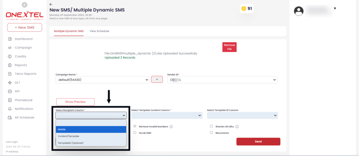359x156 pixels.
Task: Open info tooltip for Remove Invalid Numbers
Action: (x=171, y=127)
